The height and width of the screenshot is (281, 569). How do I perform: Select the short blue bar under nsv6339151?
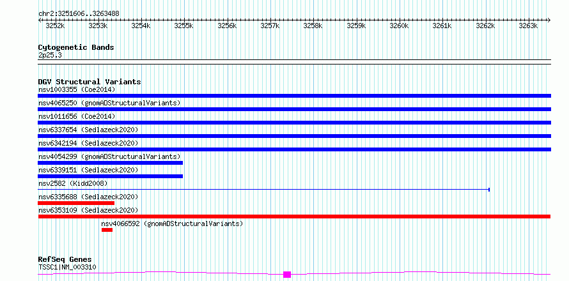pos(111,176)
